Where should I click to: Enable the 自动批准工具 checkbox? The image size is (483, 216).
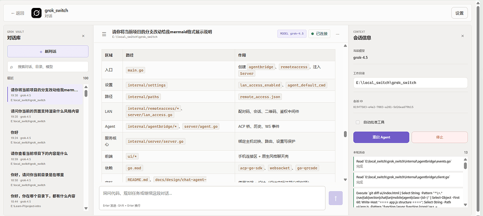pos(357,122)
